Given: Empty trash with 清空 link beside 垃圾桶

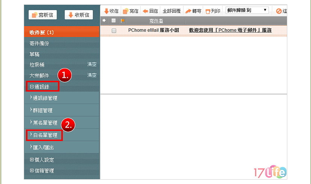Looking at the screenshot, I should [92, 64].
